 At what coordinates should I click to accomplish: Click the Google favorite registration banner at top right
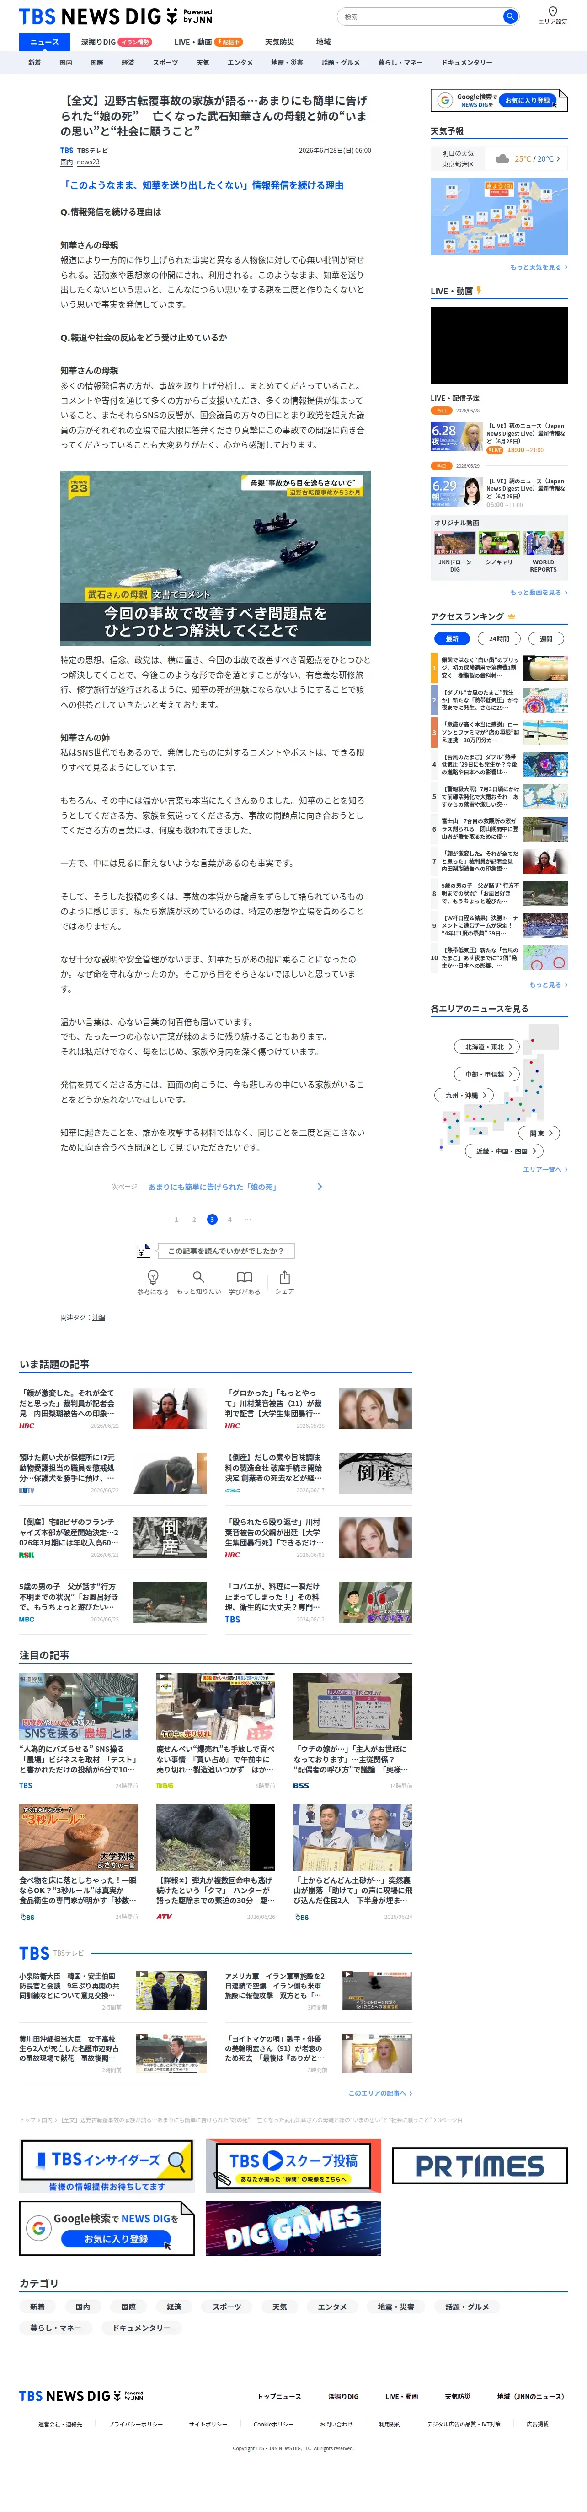(x=498, y=99)
